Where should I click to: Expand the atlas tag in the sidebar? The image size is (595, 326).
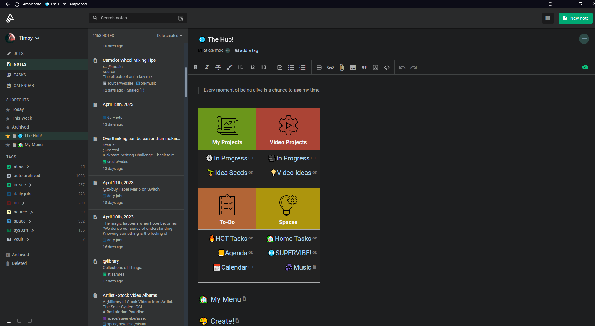click(28, 166)
